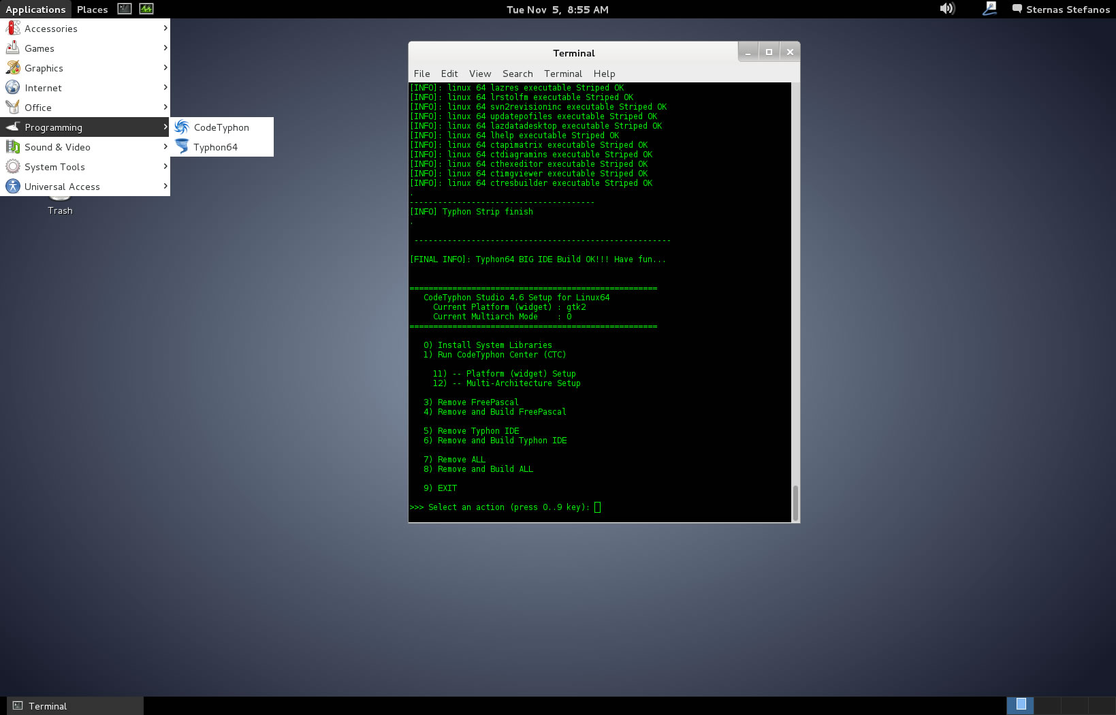Maximize the Terminal window
This screenshot has height=715, width=1116.
coord(769,52)
